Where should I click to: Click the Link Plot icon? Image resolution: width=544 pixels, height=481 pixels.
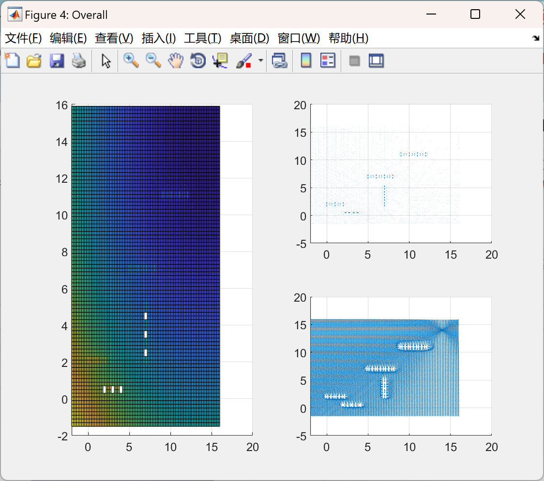280,60
